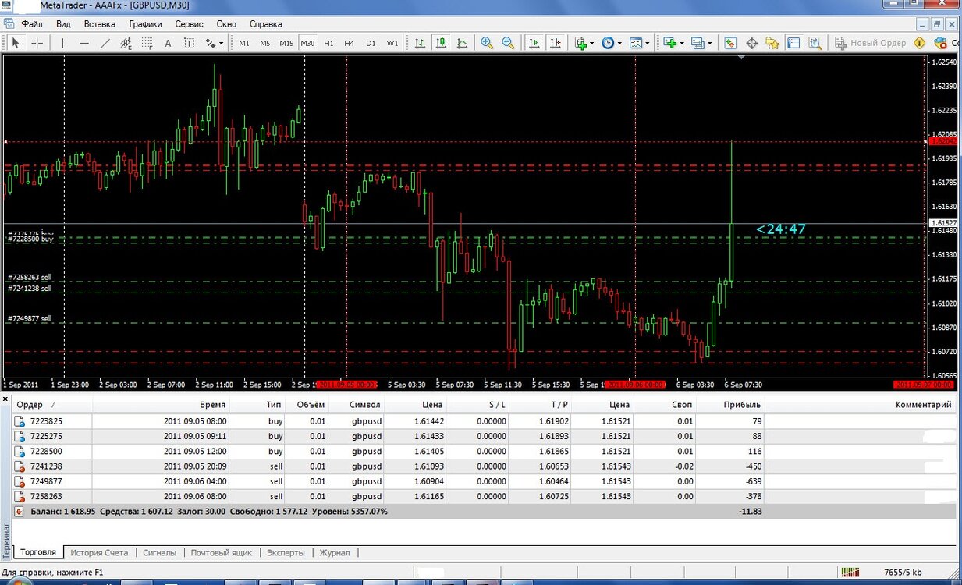Choose the text label 'T' tool
Image resolution: width=962 pixels, height=585 pixels.
click(189, 43)
